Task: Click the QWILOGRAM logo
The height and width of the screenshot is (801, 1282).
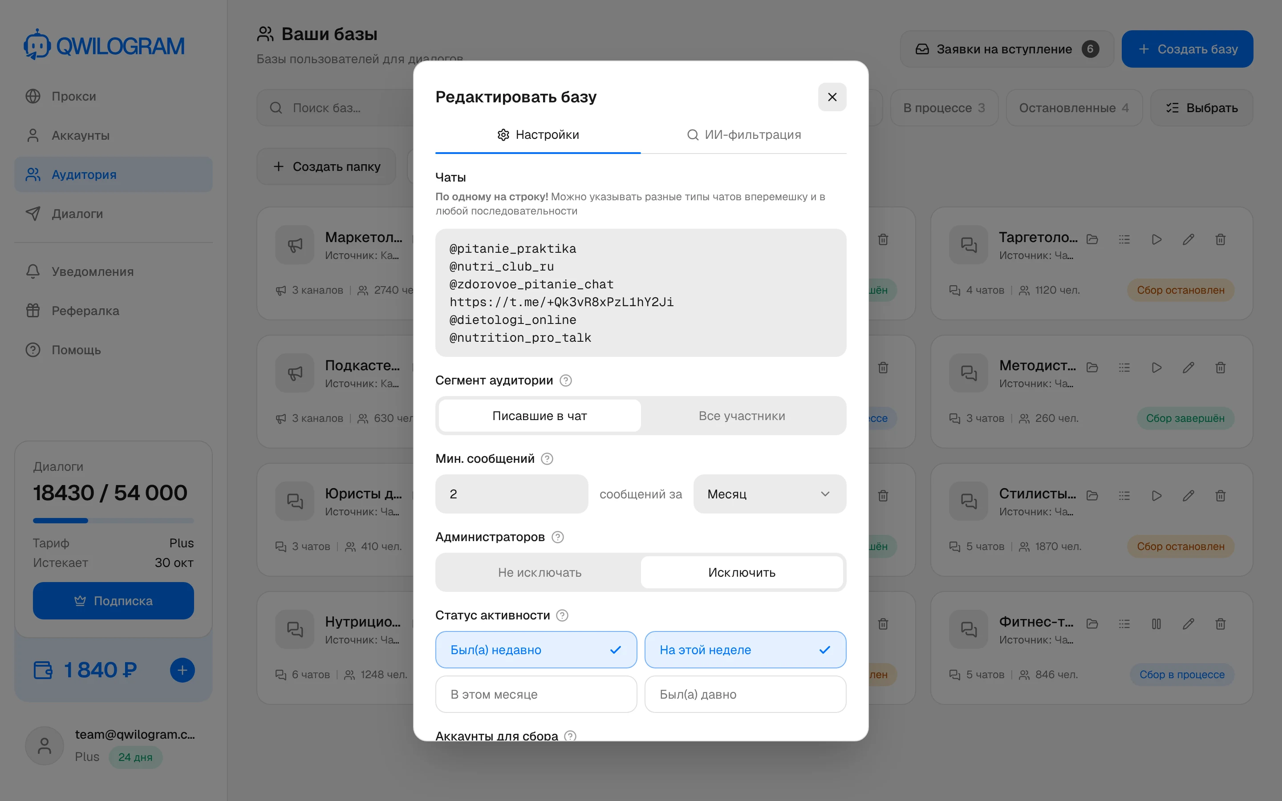Action: (x=104, y=45)
